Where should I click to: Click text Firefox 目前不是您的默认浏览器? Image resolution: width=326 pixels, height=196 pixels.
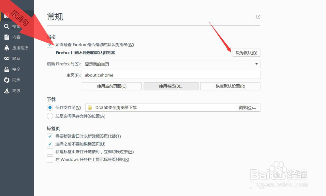[85, 53]
